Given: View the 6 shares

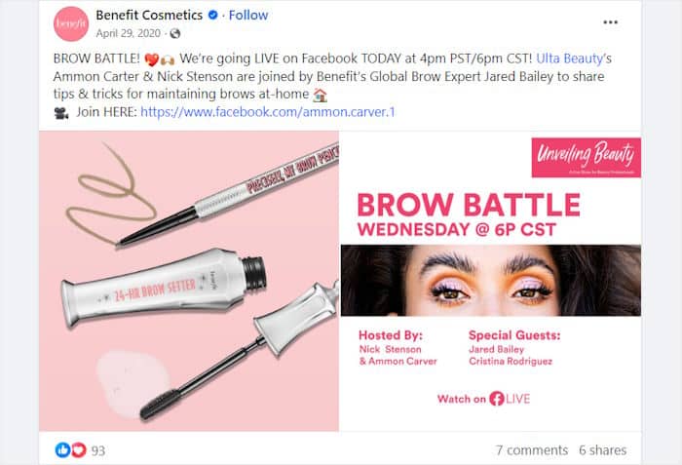Looking at the screenshot, I should click(x=603, y=449).
